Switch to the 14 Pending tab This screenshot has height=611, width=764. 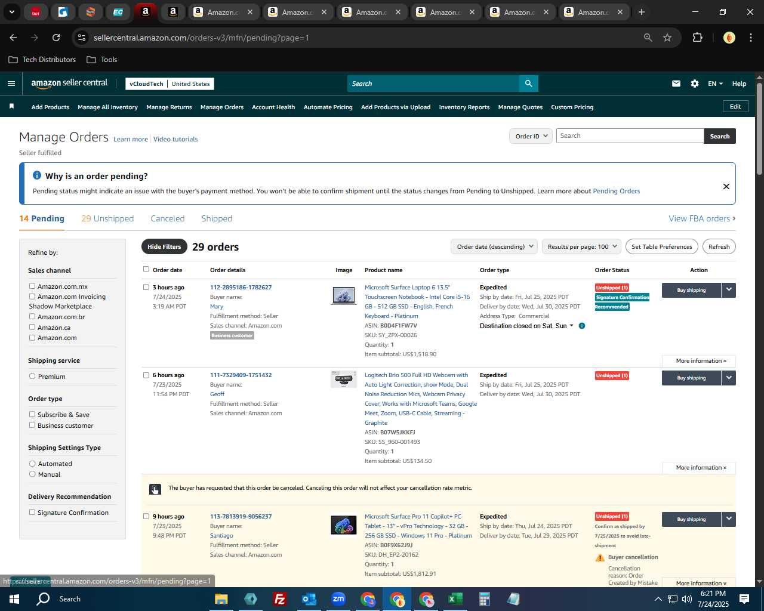(x=42, y=218)
